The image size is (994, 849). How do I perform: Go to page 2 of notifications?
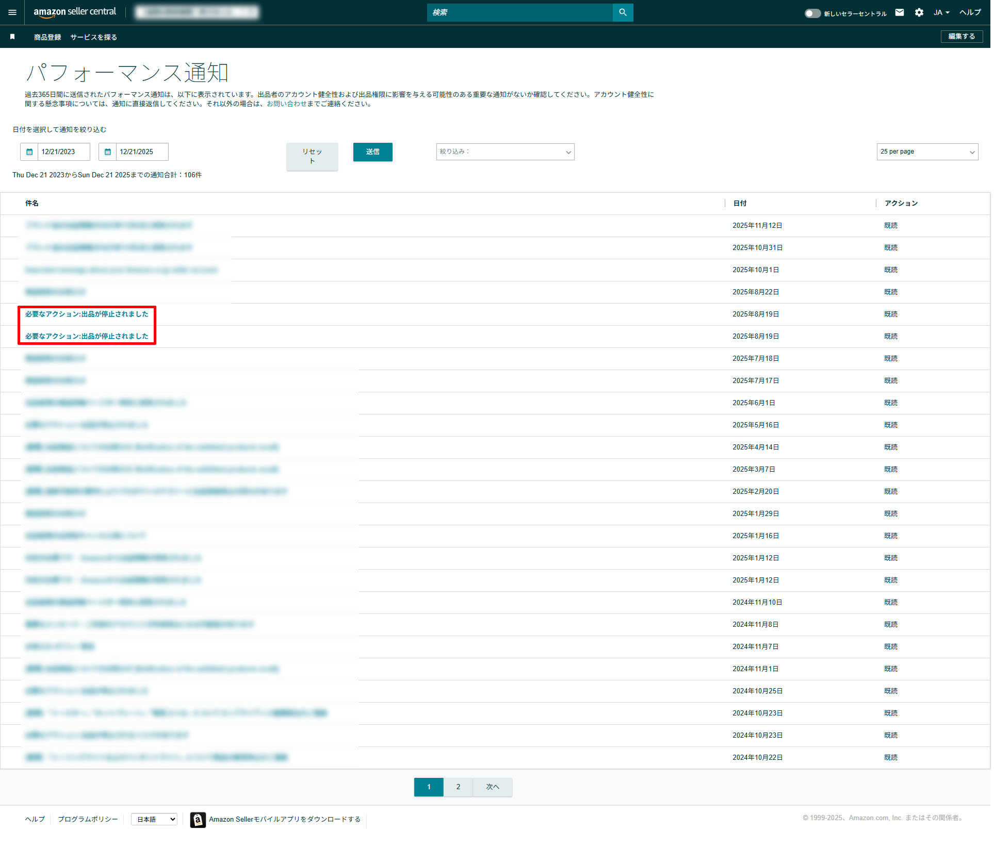[x=458, y=787]
